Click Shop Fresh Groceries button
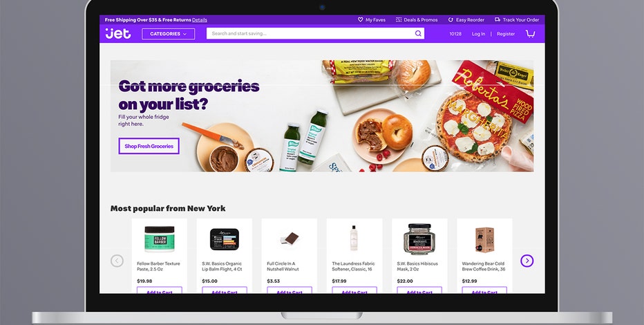Screen dimensions: 644x325 click(149, 146)
